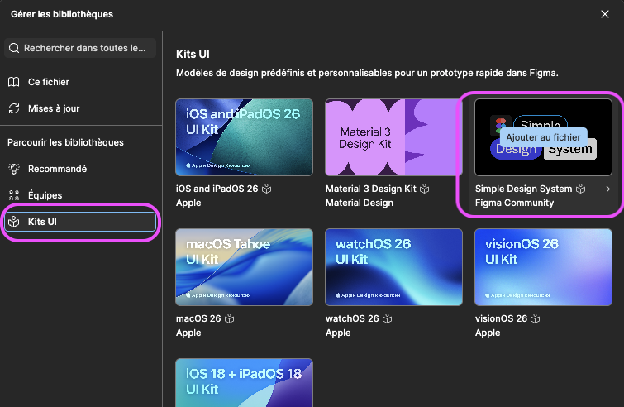Open the iOS 18 + iPadOS 18 thumbnail
The width and height of the screenshot is (624, 407).
[244, 382]
